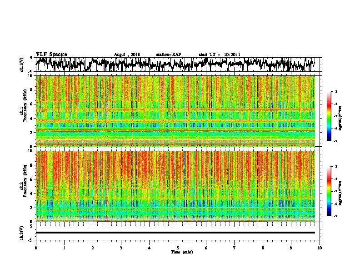The height and width of the screenshot is (278, 360).
Task: Click the "0" tick on the time axis
Action: (x=36, y=248)
